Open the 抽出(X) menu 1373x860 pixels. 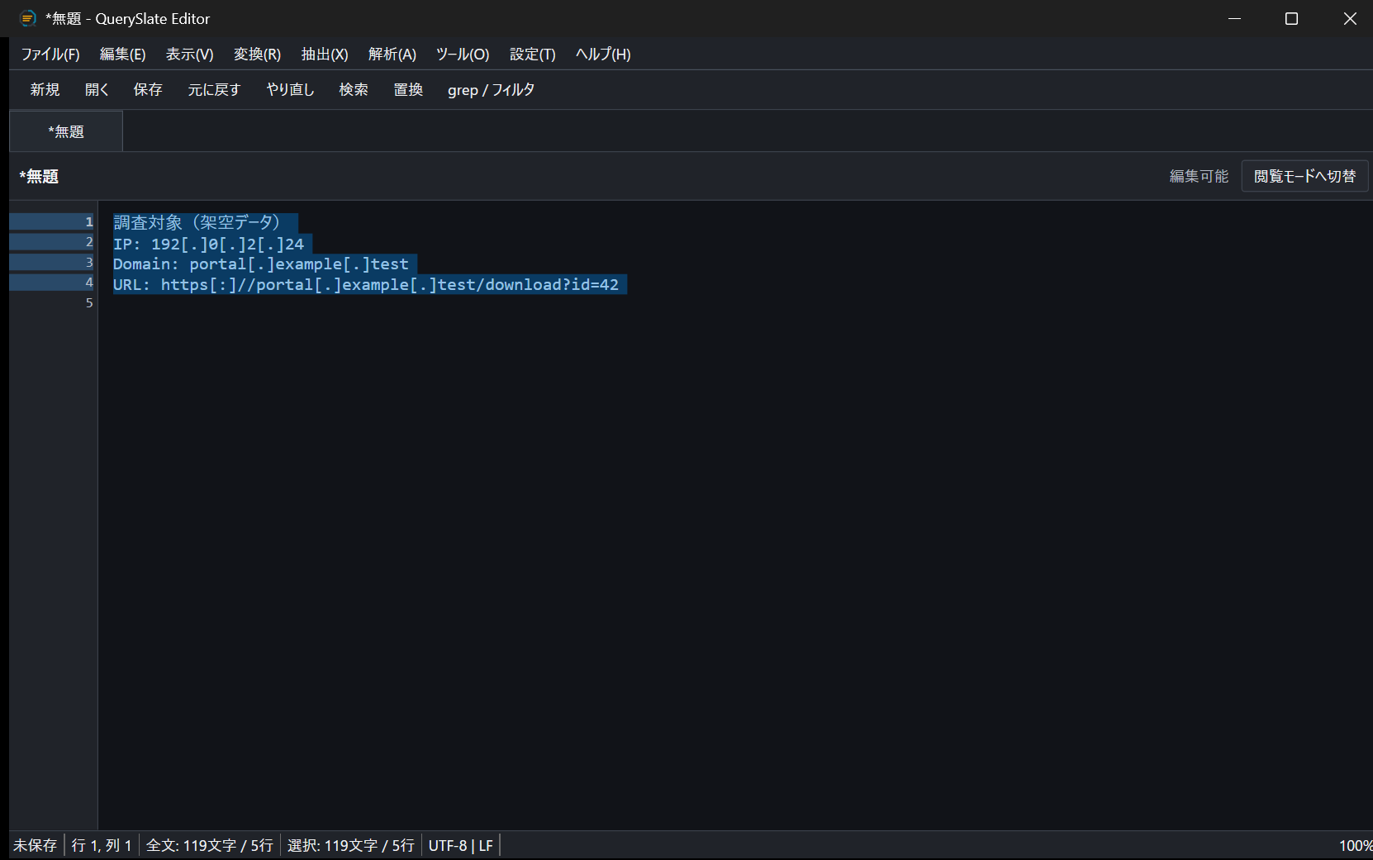325,55
